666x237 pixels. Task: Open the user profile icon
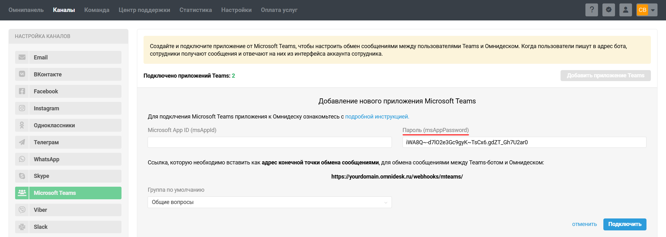point(626,10)
